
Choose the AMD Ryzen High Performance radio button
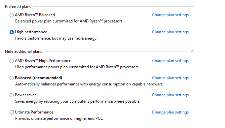[12, 61]
